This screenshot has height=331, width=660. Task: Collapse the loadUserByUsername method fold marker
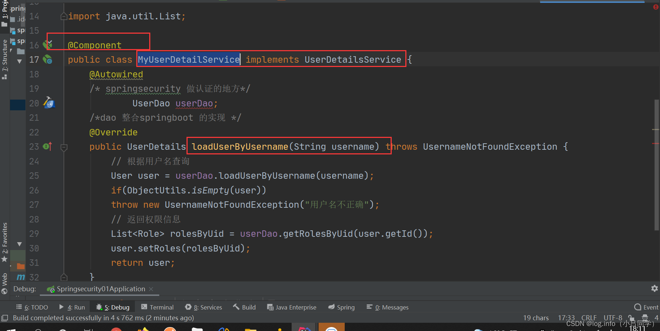[64, 147]
